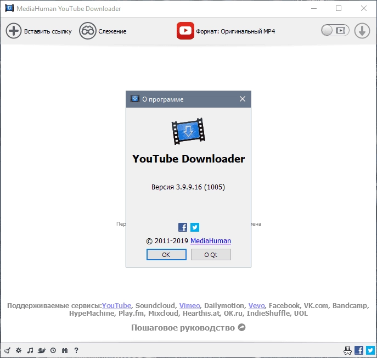Click the clock history icon in status bar
This screenshot has height=358, width=377.
pos(53,350)
